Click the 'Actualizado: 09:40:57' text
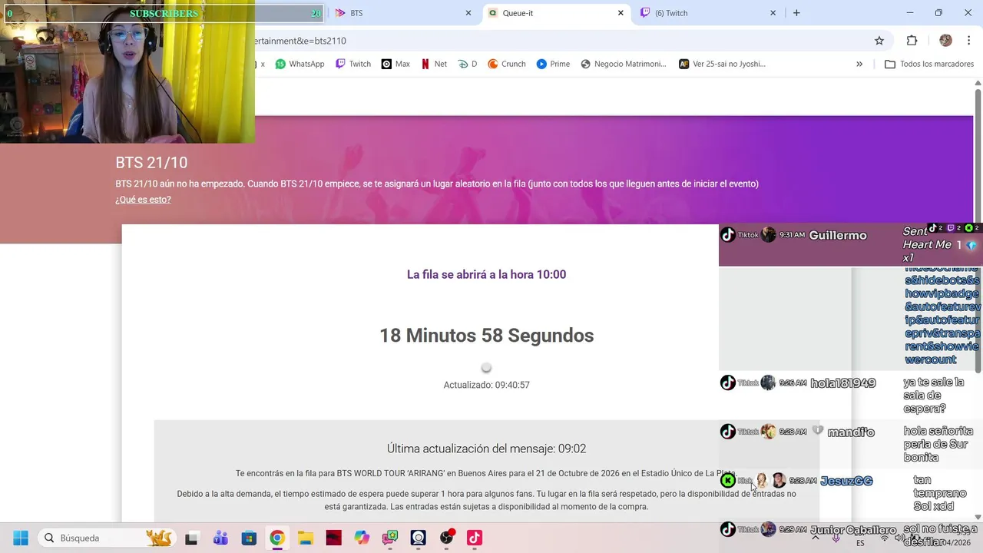 [x=486, y=385]
